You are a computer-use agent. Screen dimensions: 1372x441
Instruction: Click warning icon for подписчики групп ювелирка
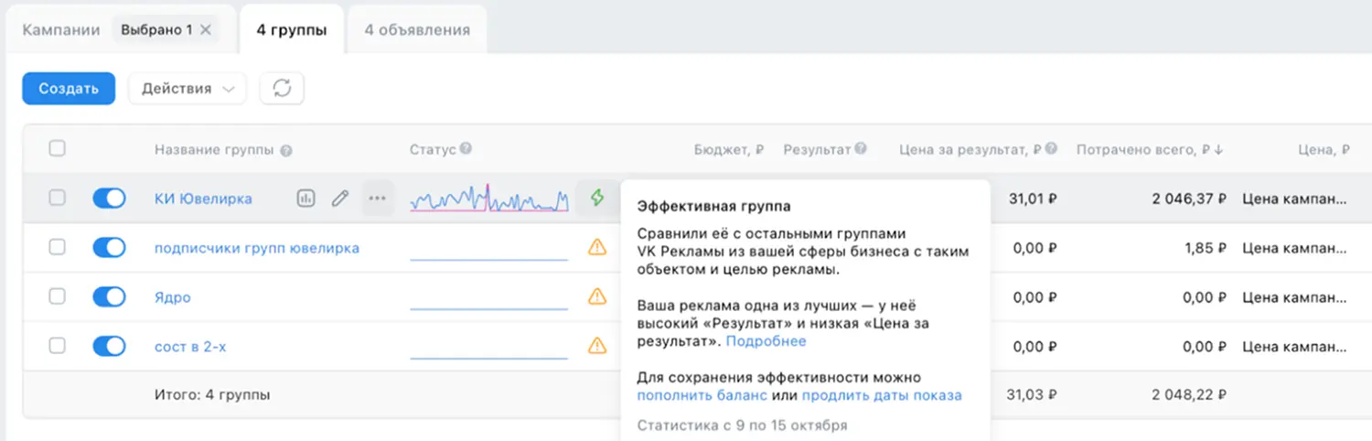[597, 247]
